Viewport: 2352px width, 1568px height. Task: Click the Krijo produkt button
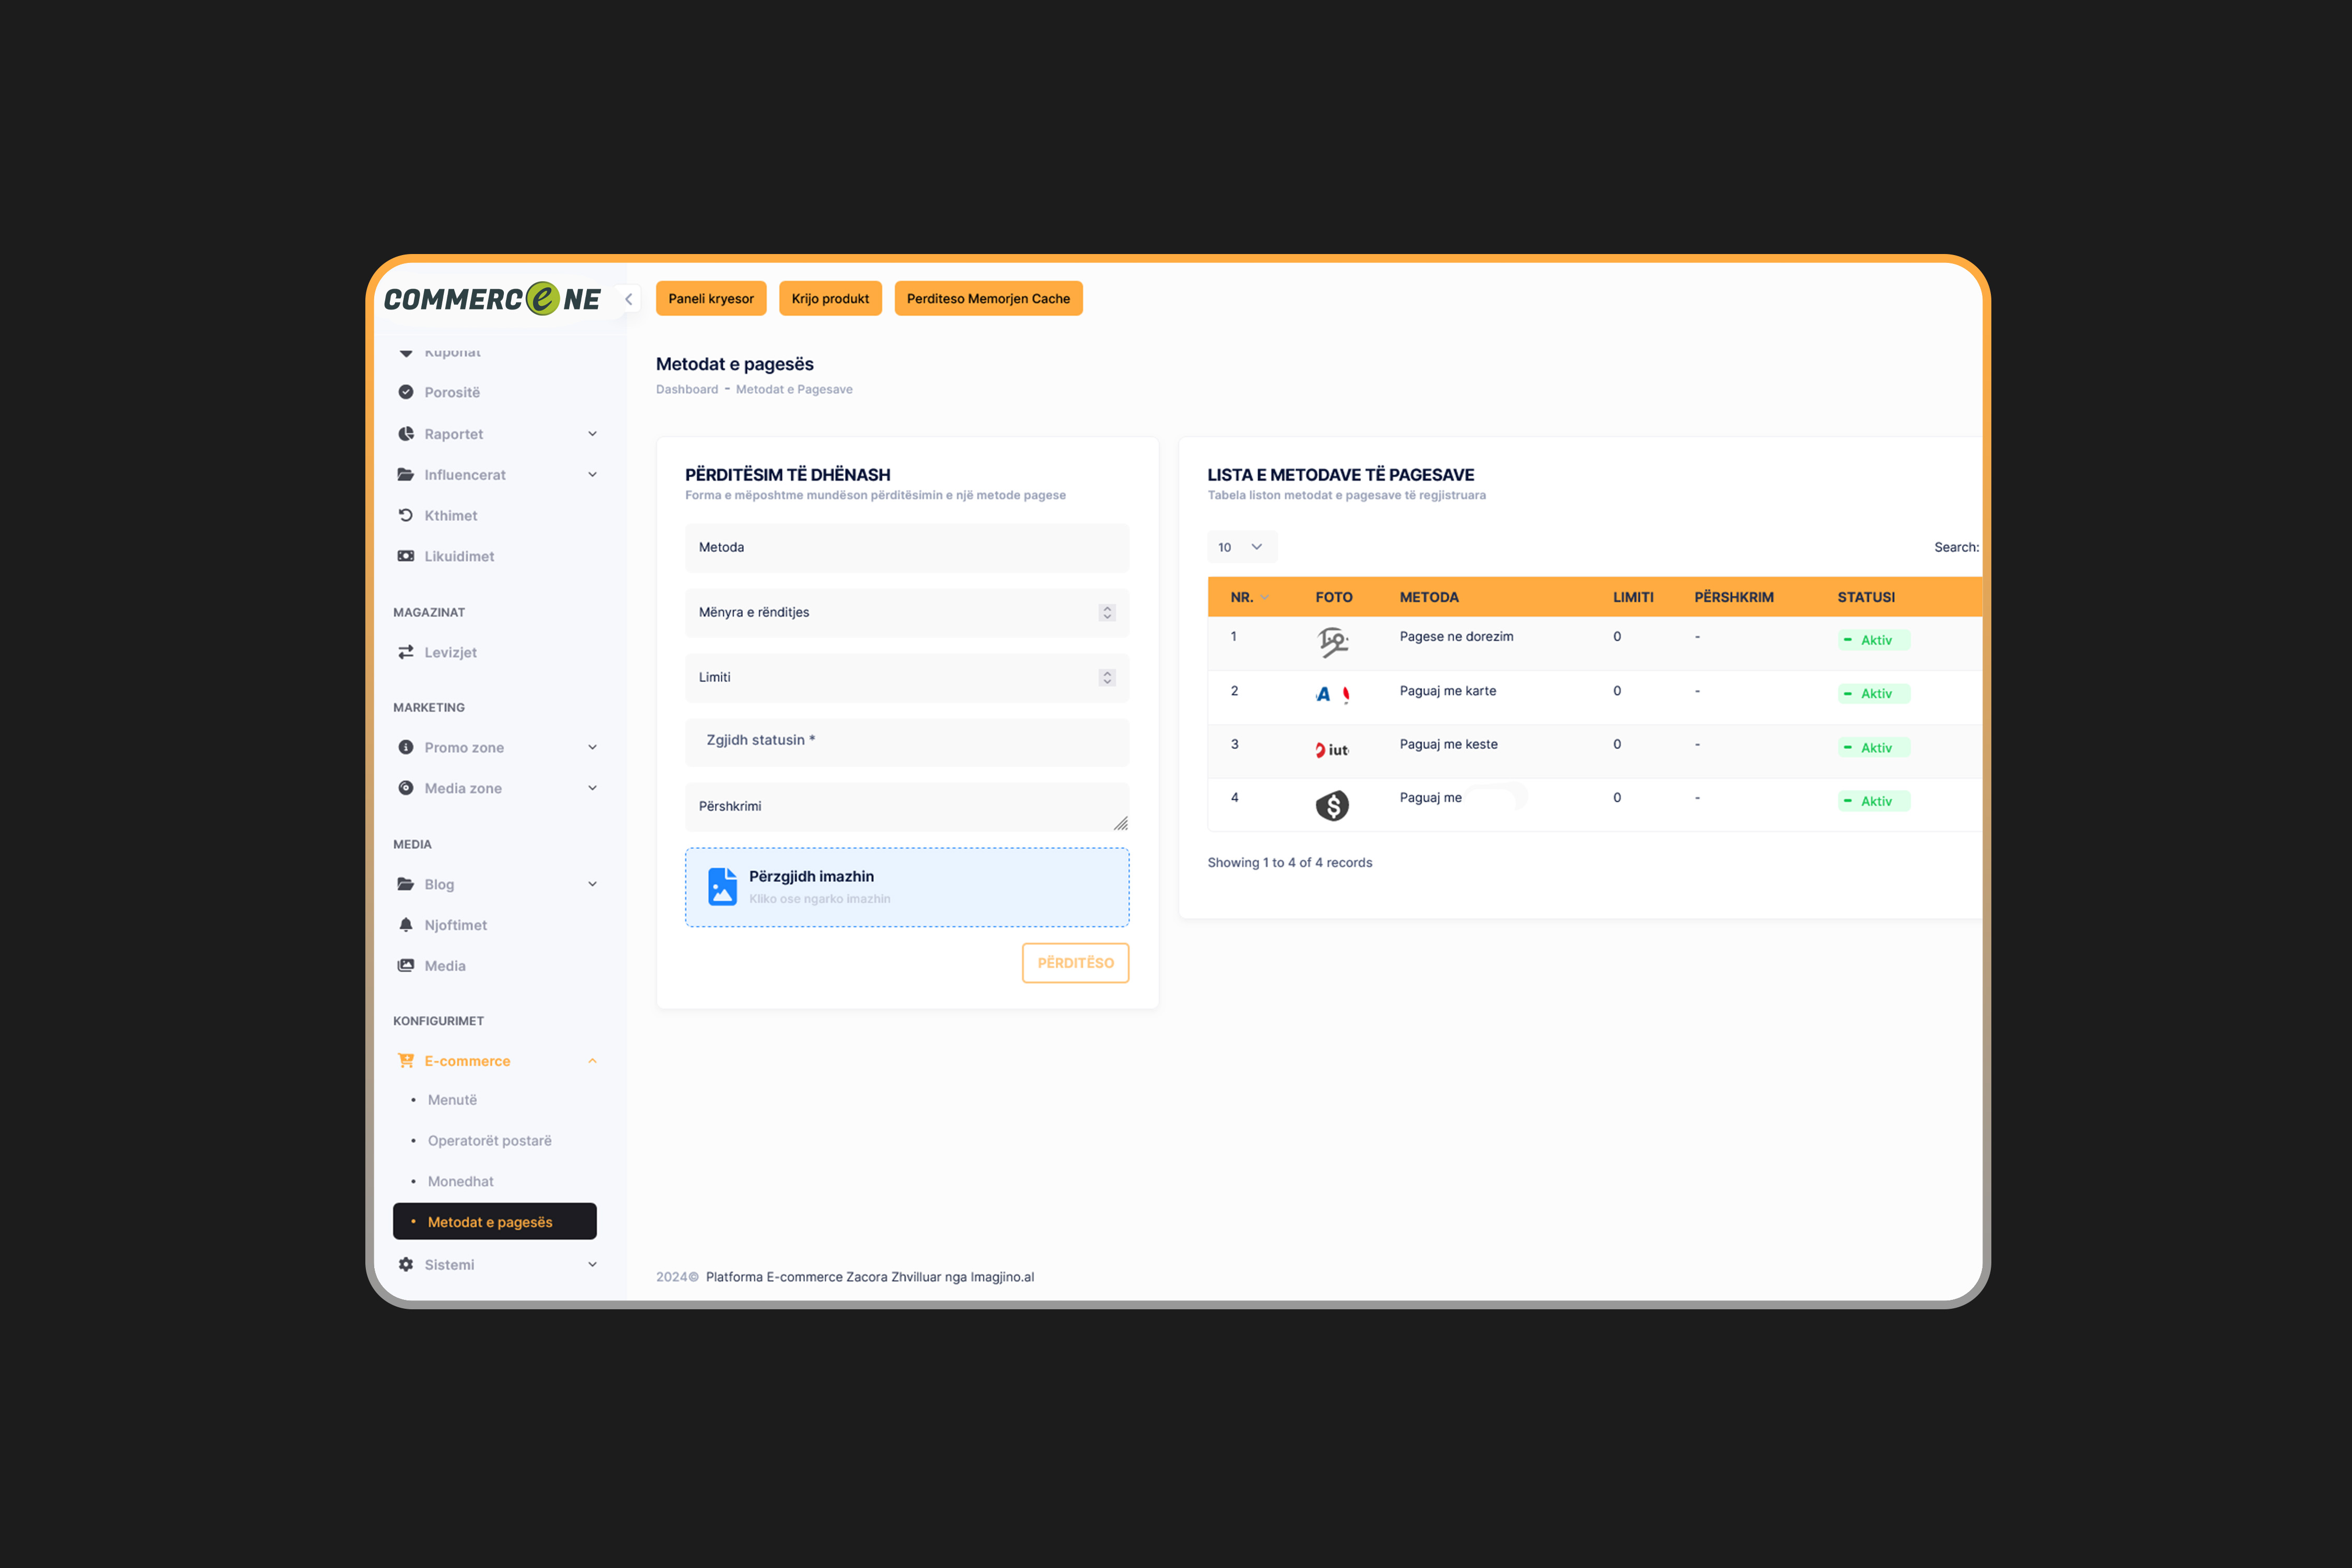pos(830,298)
